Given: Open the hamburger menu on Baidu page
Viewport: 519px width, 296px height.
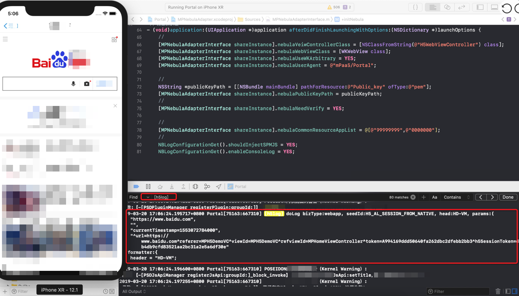Looking at the screenshot, I should [x=5, y=39].
